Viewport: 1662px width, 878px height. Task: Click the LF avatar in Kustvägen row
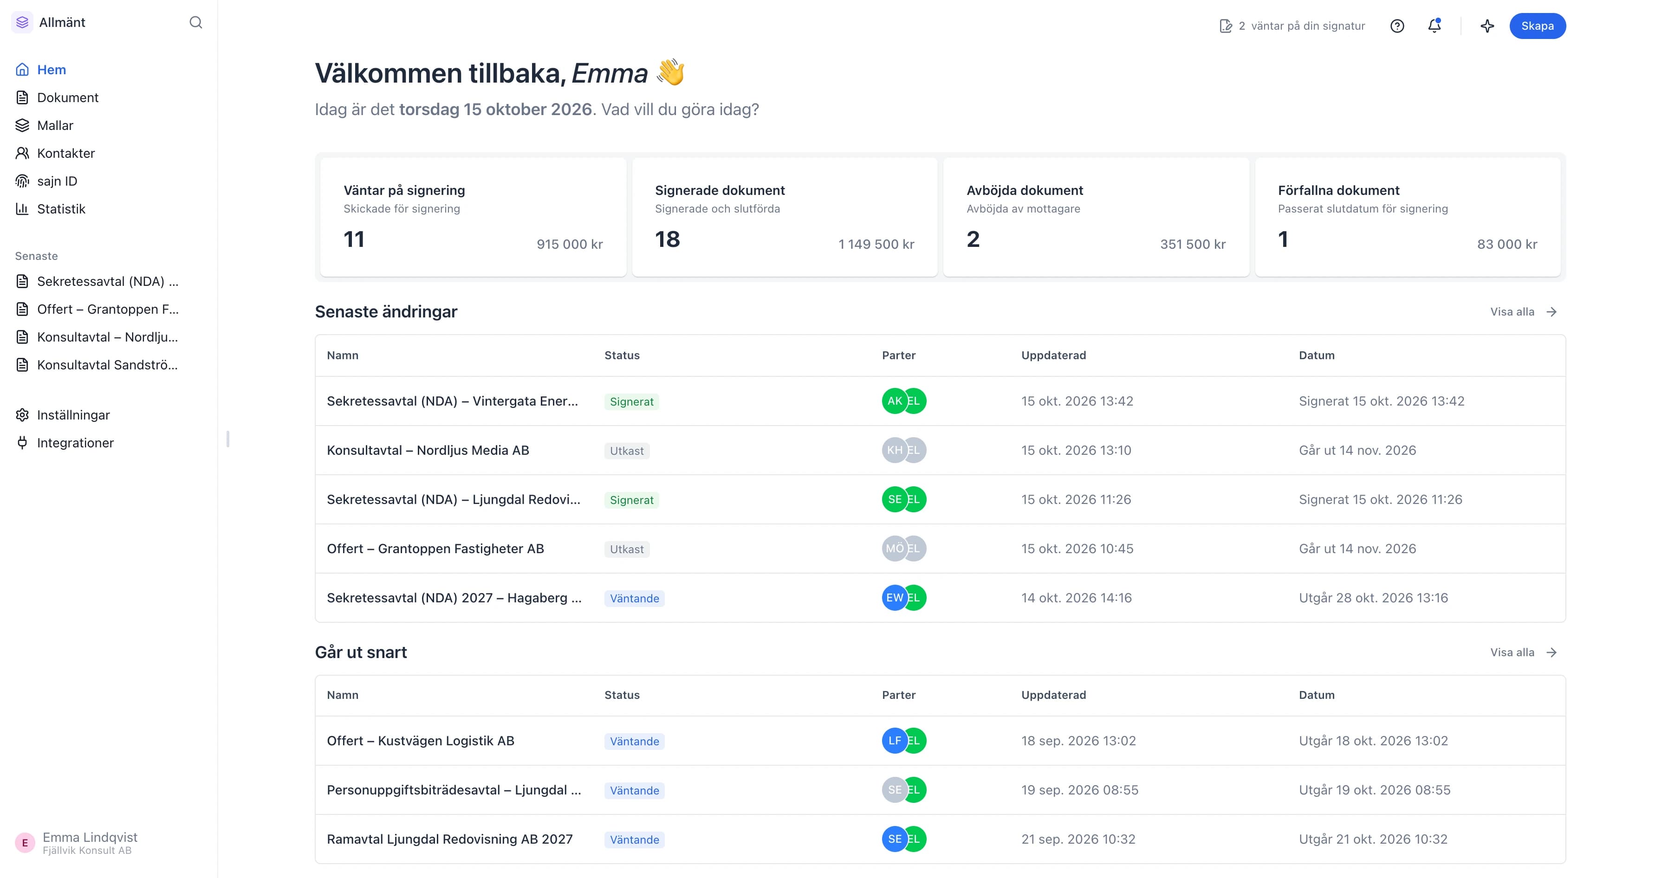click(894, 741)
